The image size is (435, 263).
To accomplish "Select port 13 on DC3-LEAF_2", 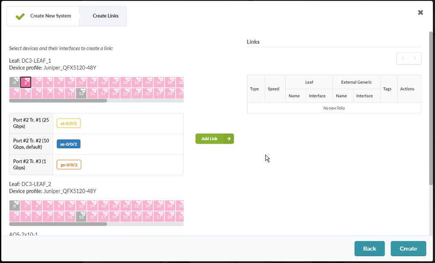I will 81,217.
